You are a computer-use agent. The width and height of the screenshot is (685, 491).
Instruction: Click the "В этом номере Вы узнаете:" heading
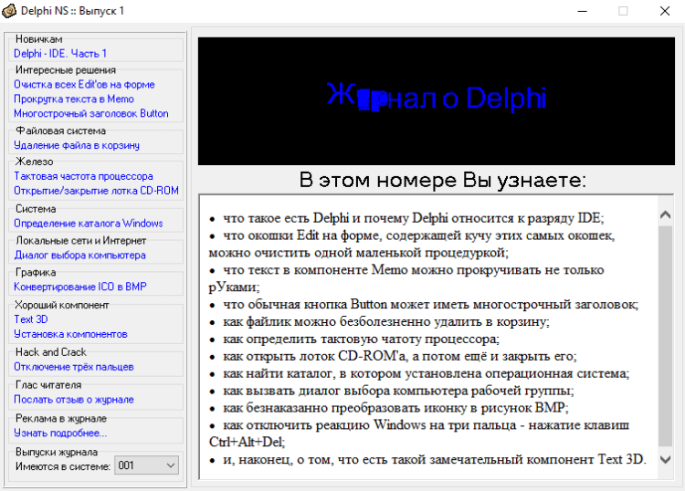click(x=443, y=180)
